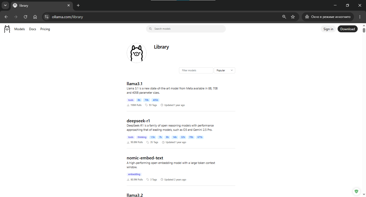Click 3 Tags text for nomic-embed-text
This screenshot has height=197, width=366.
click(x=154, y=180)
